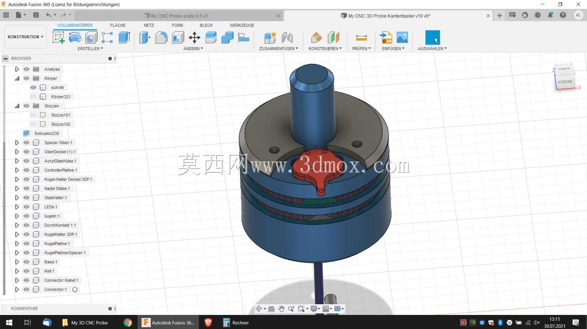Open the ZUSAMMENFÜGEN menu

(x=278, y=49)
